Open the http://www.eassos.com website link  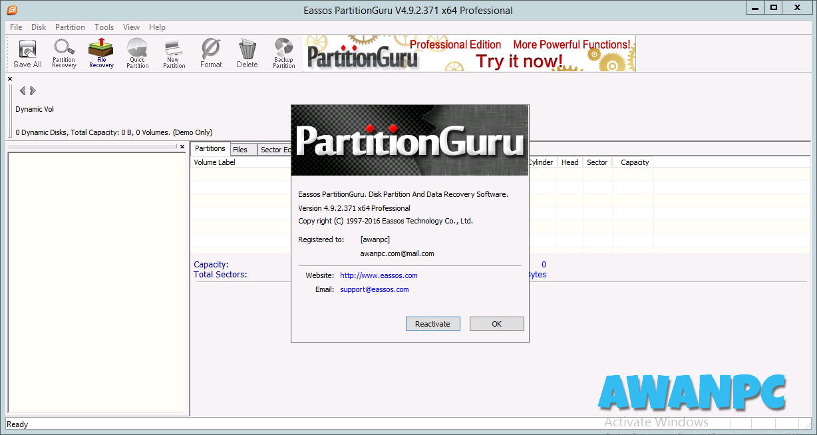[379, 275]
